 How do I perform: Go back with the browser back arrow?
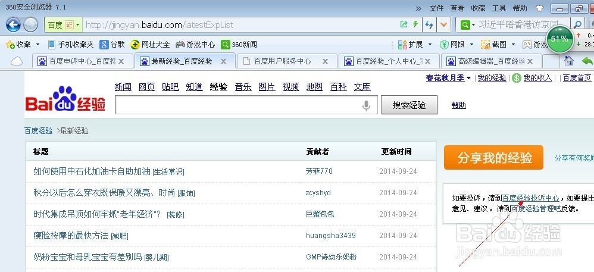click(x=13, y=25)
